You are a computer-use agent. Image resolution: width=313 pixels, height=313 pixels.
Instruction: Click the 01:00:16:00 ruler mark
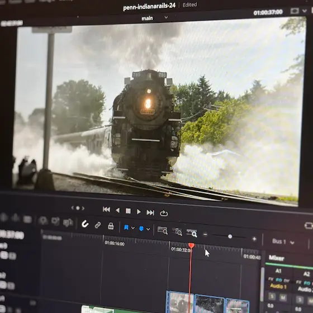(x=115, y=243)
